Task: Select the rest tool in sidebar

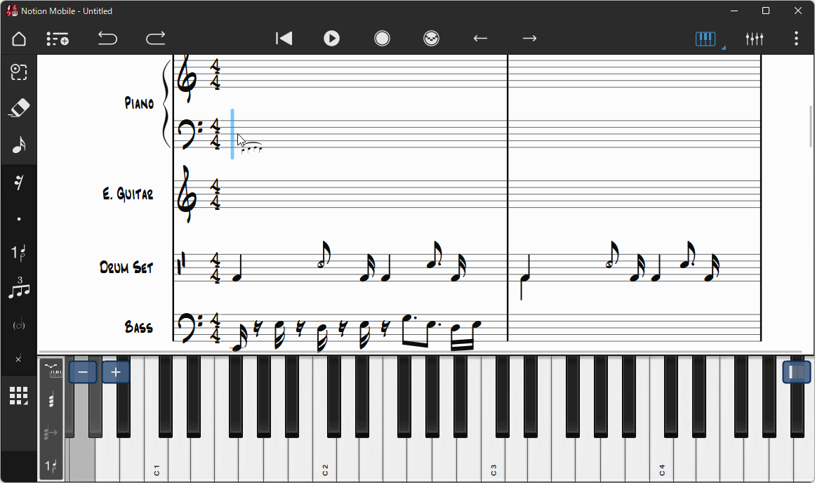Action: (19, 183)
